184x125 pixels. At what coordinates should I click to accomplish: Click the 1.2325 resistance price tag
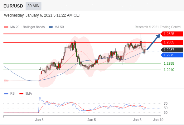(x=172, y=34)
